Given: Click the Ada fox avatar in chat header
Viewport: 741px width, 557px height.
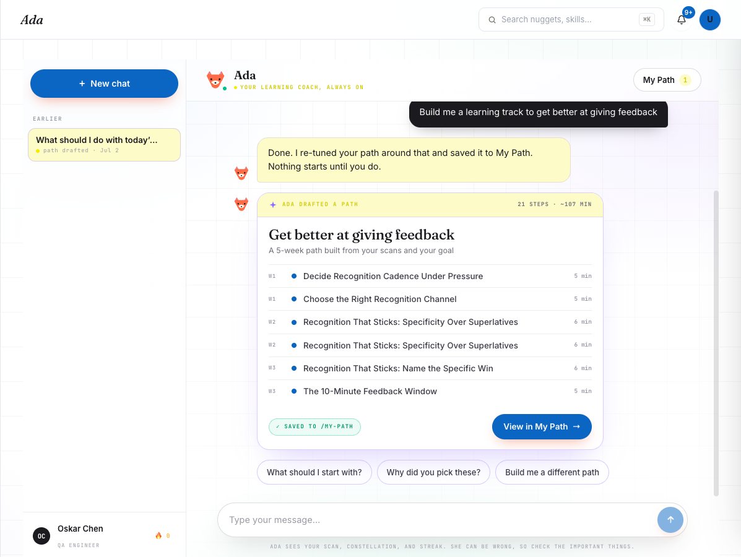Looking at the screenshot, I should click(x=215, y=80).
